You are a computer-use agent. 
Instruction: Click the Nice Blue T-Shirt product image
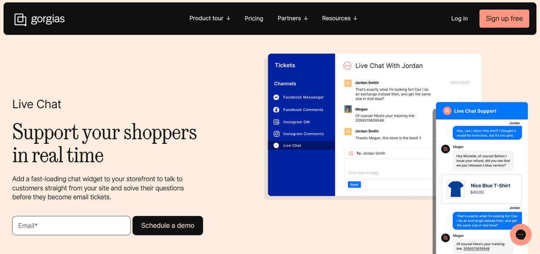point(456,189)
